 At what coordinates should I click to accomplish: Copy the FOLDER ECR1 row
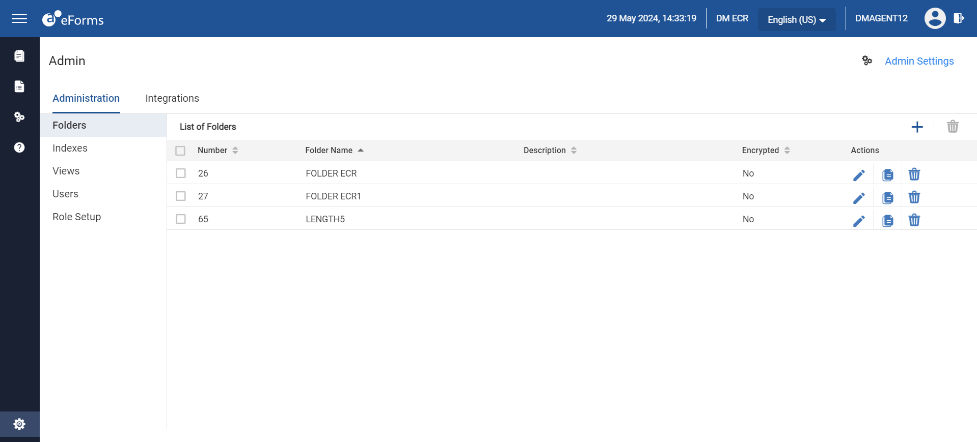[x=887, y=198]
